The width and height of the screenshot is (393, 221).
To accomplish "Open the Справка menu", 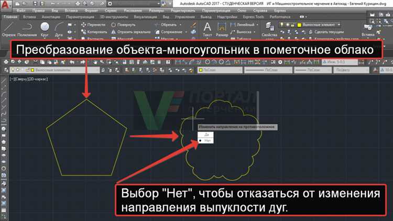I will [260, 10].
